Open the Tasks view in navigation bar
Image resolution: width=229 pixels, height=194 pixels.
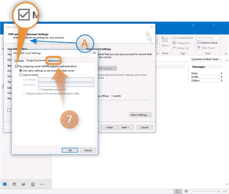(x=33, y=184)
